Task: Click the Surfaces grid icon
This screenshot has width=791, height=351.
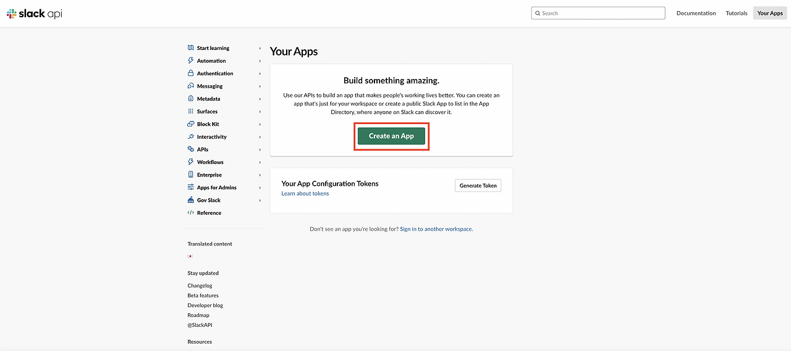Action: click(x=191, y=112)
